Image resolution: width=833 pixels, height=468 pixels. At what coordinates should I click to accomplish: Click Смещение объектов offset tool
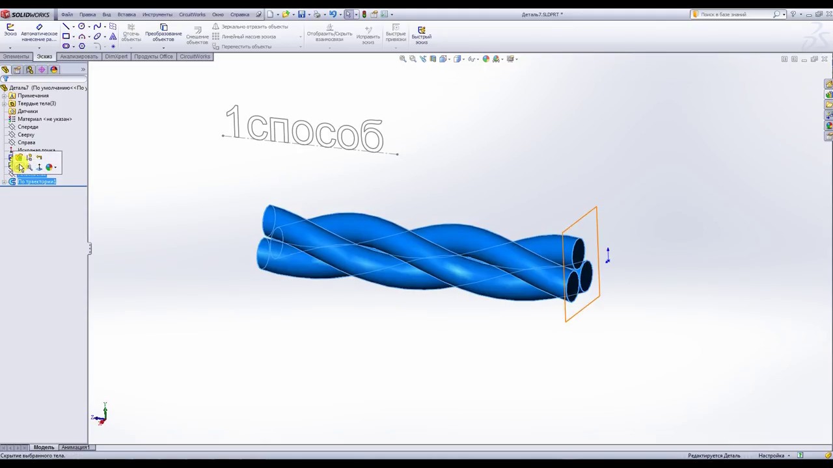[197, 36]
